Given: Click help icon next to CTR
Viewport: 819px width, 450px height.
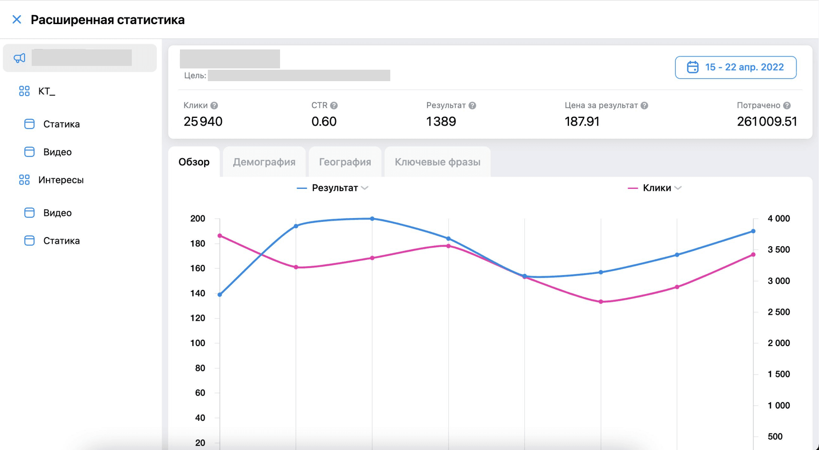Looking at the screenshot, I should pos(334,106).
